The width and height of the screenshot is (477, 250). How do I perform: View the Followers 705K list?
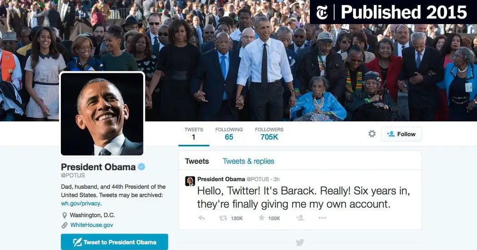(x=269, y=134)
